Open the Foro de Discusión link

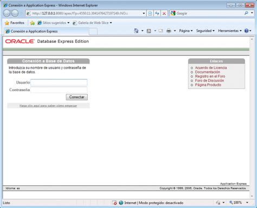[x=209, y=80]
